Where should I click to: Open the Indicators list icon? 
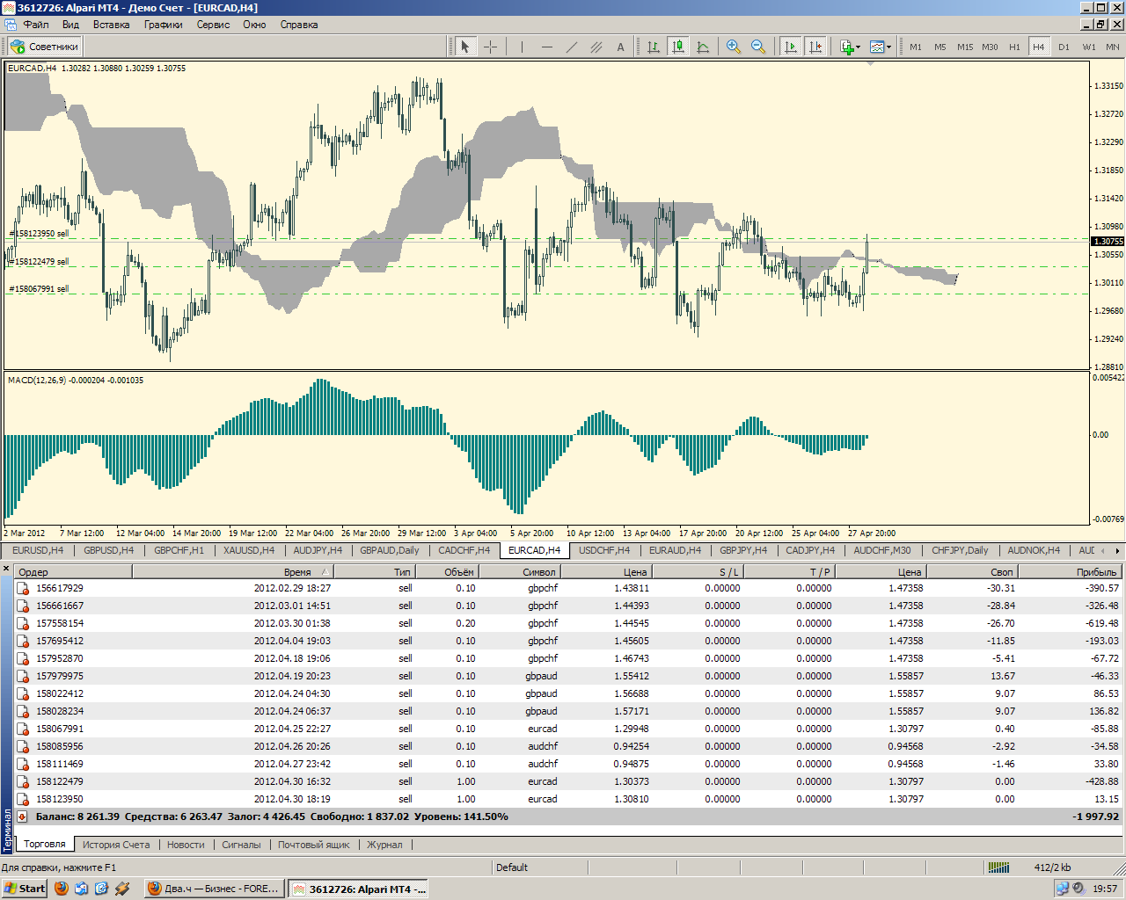(846, 47)
